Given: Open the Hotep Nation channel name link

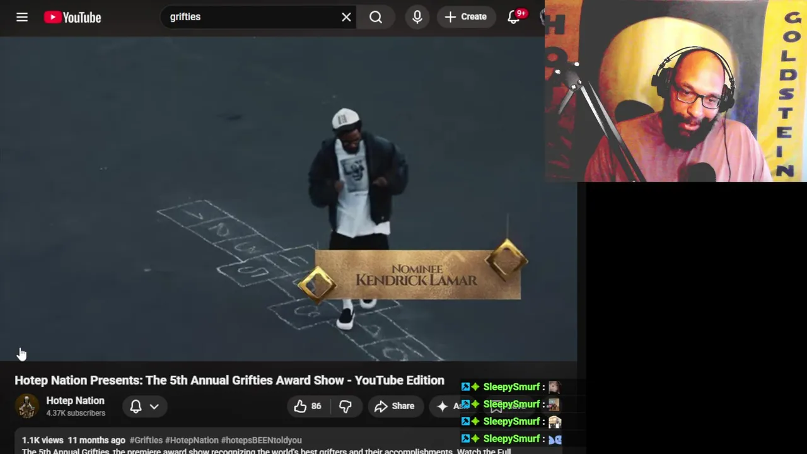Looking at the screenshot, I should (75, 400).
